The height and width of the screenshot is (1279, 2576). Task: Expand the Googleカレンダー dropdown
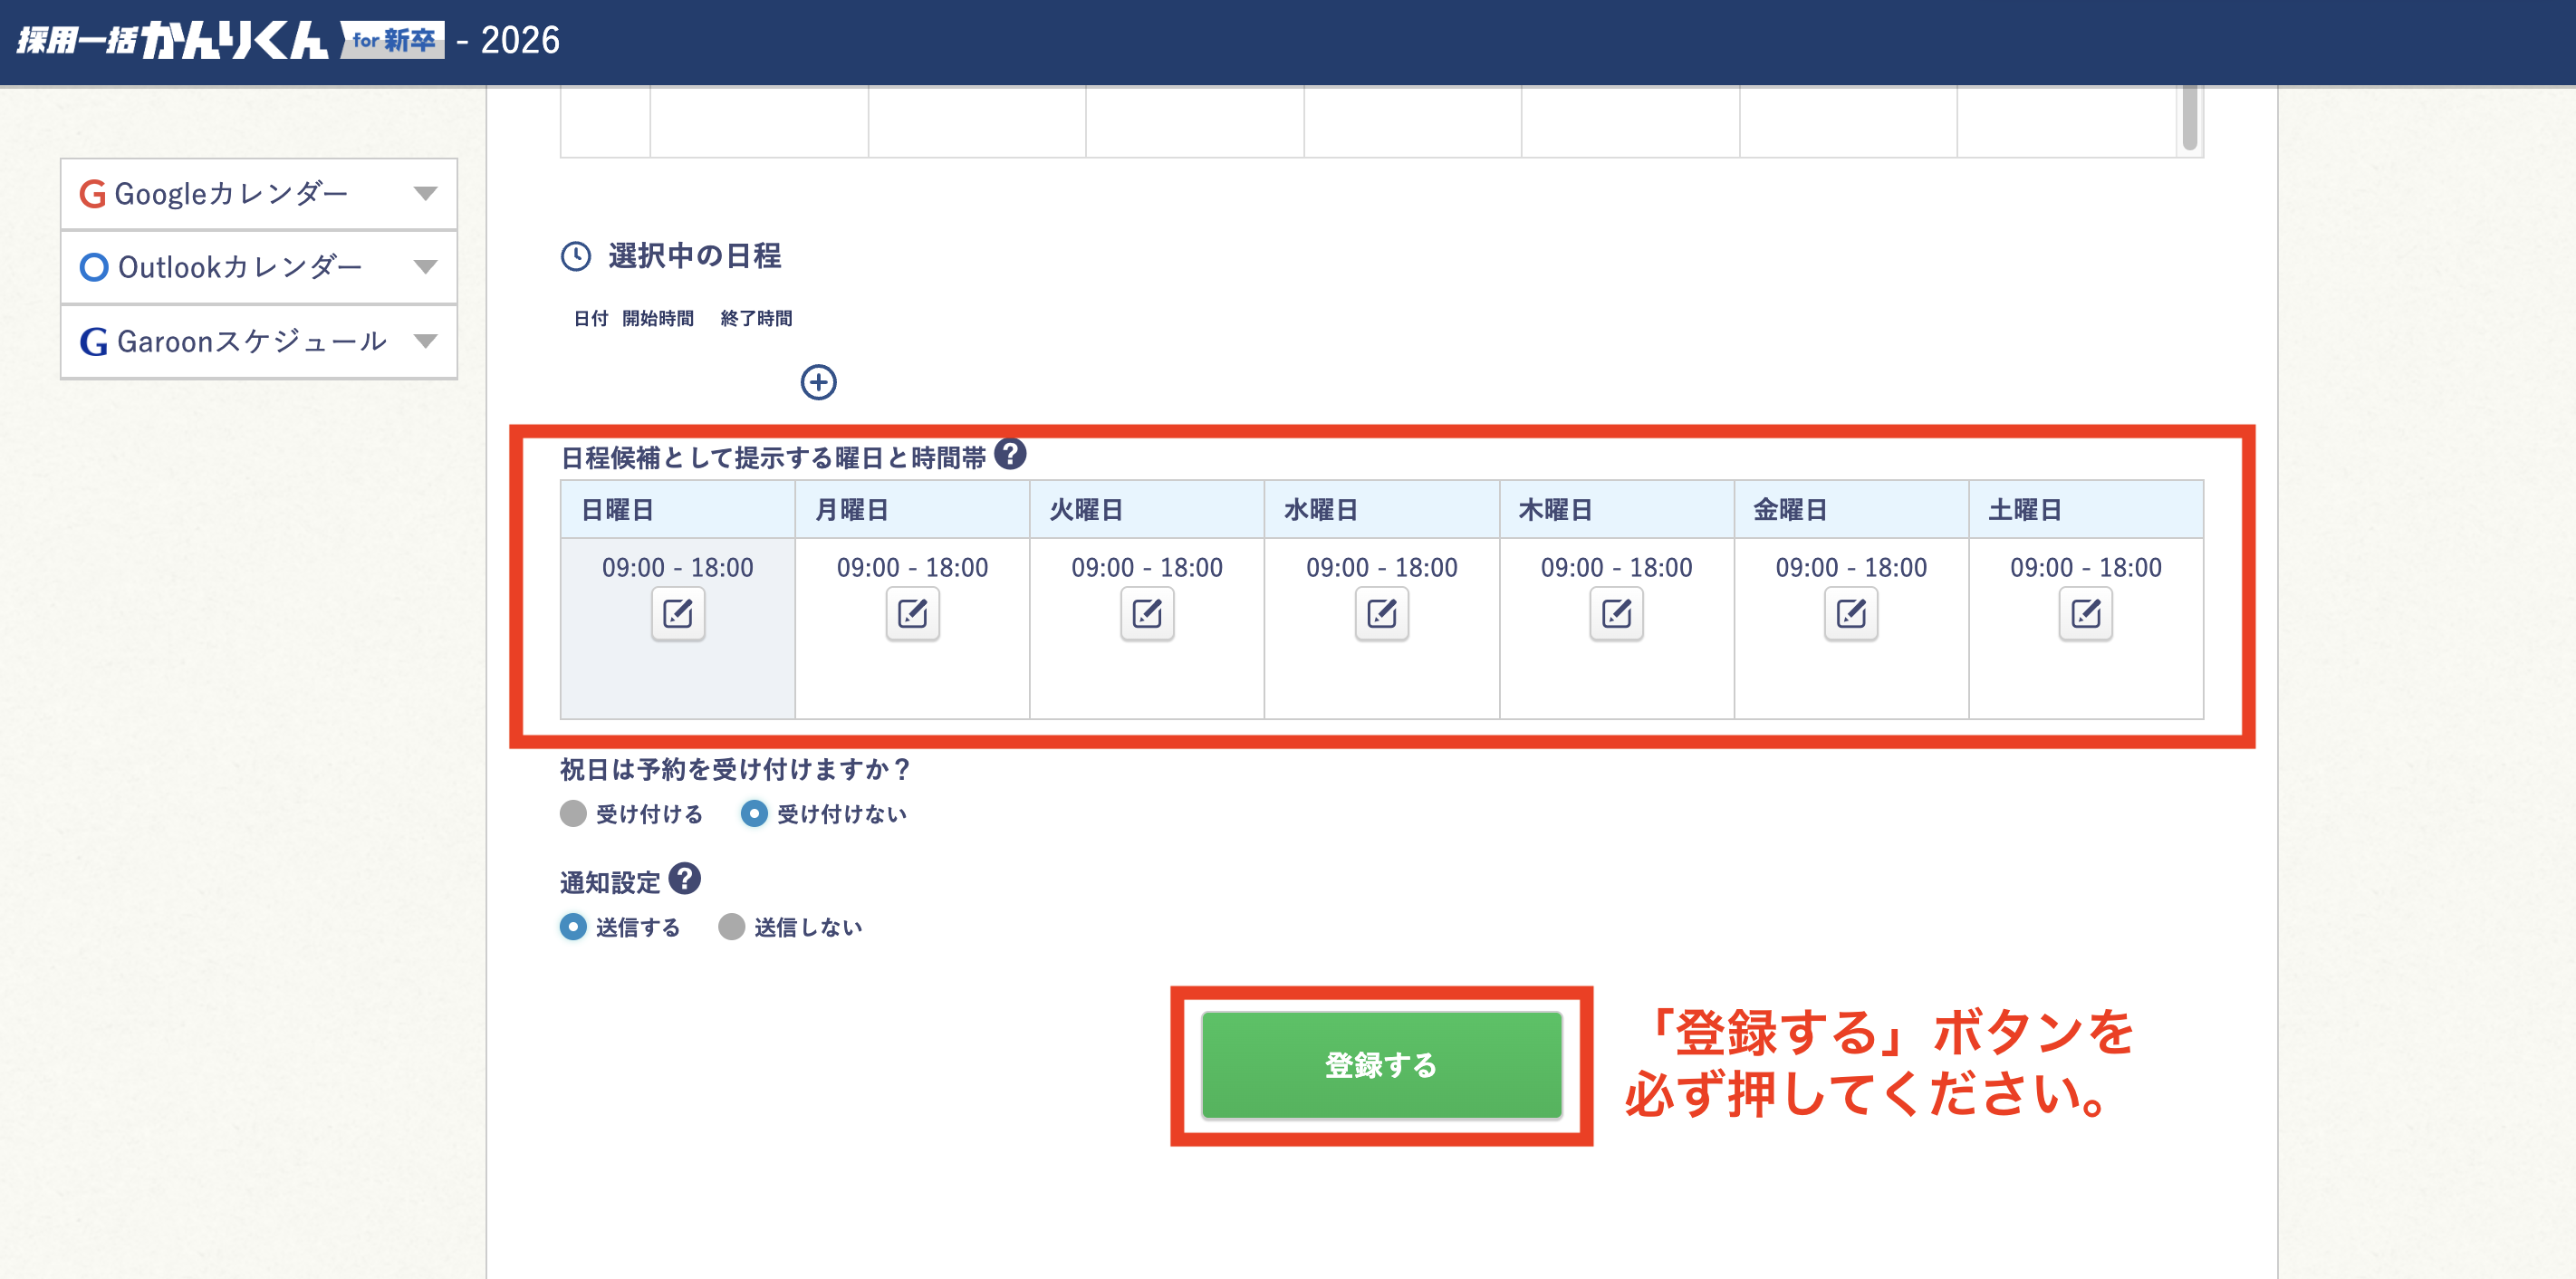coord(427,193)
